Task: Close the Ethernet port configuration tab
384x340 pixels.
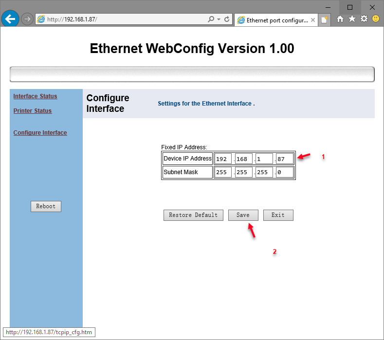Action: point(312,20)
